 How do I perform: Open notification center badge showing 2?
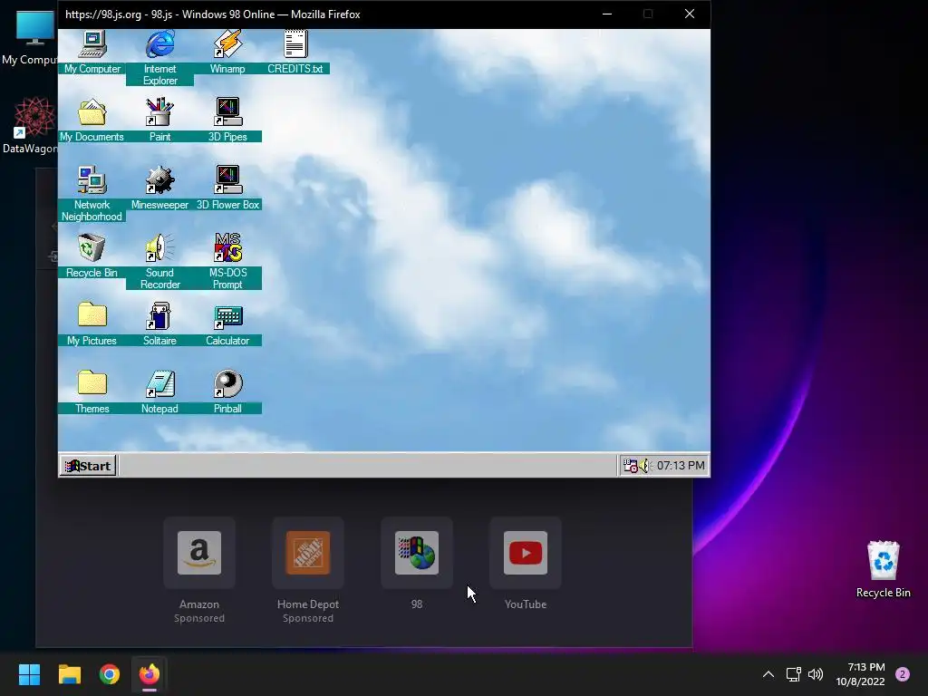903,674
